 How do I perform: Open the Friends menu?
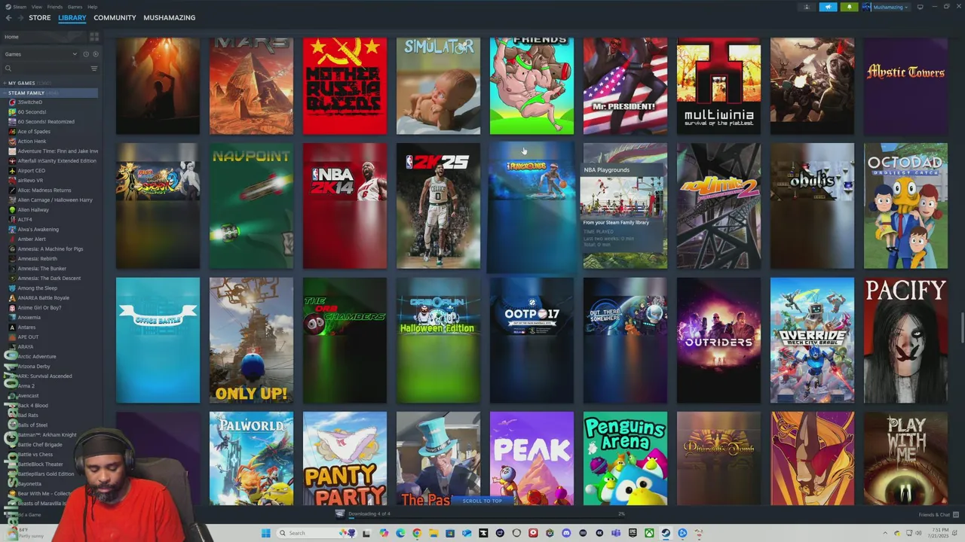tap(55, 6)
